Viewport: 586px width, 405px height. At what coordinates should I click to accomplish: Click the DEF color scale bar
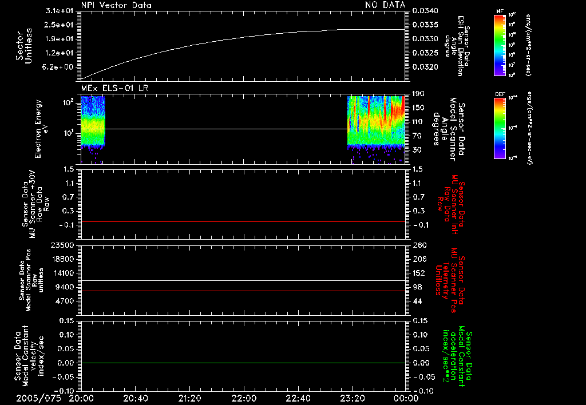(x=500, y=128)
